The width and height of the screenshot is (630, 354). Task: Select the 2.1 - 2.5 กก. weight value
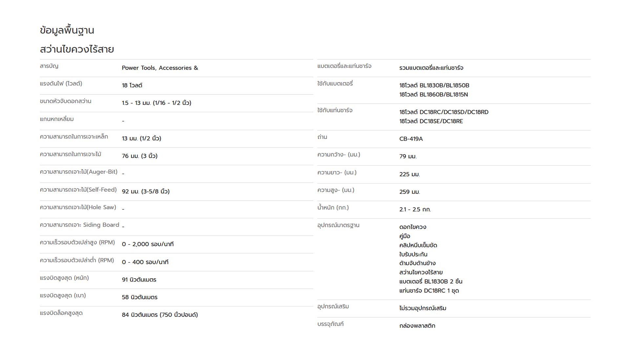(x=415, y=209)
